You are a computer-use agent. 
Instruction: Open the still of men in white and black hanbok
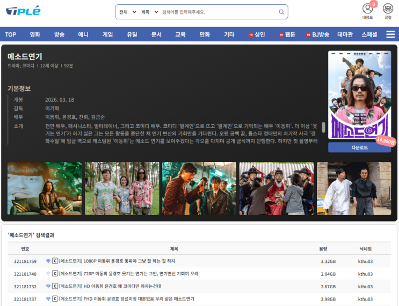354,189
